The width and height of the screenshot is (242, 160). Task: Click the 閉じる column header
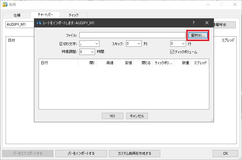click(143, 63)
